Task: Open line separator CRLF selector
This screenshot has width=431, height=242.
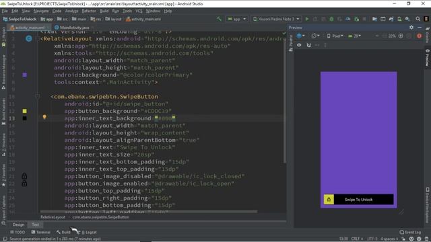Action: point(357,239)
